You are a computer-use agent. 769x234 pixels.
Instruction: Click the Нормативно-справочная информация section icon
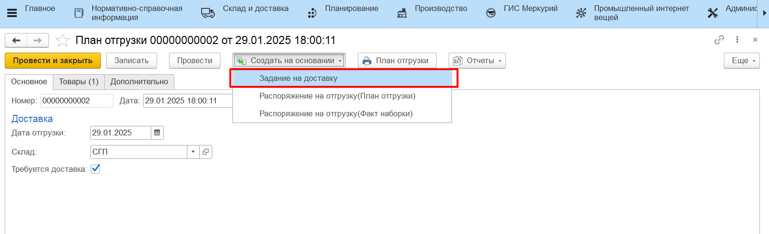[x=79, y=13]
